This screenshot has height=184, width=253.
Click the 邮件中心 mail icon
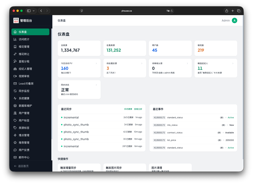tap(15, 157)
